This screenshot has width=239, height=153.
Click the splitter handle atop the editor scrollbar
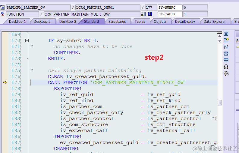coord(220,32)
